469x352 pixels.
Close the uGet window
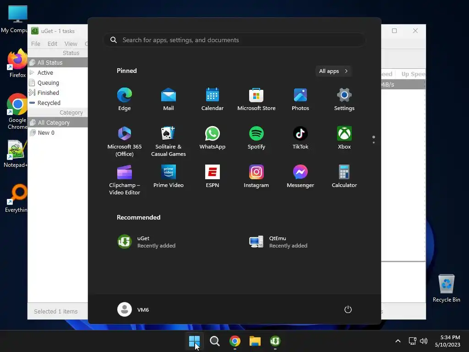click(x=415, y=31)
